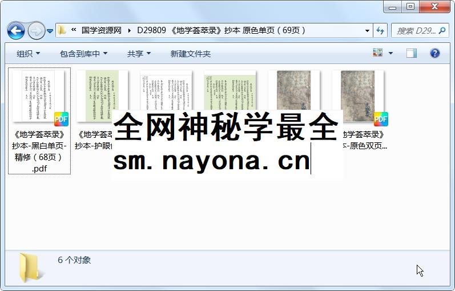The height and width of the screenshot is (291, 455).
Task: Select the fourth file's green double-page thumbnail
Action: [230, 90]
